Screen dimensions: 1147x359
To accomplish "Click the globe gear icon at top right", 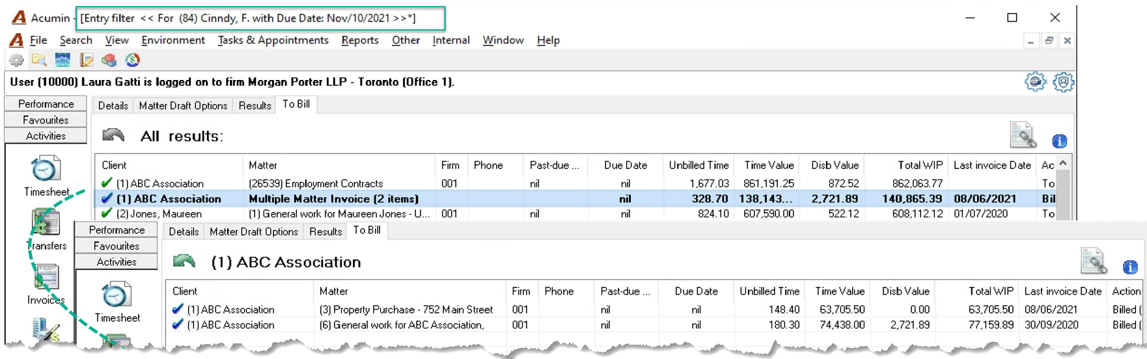I will (x=1035, y=82).
